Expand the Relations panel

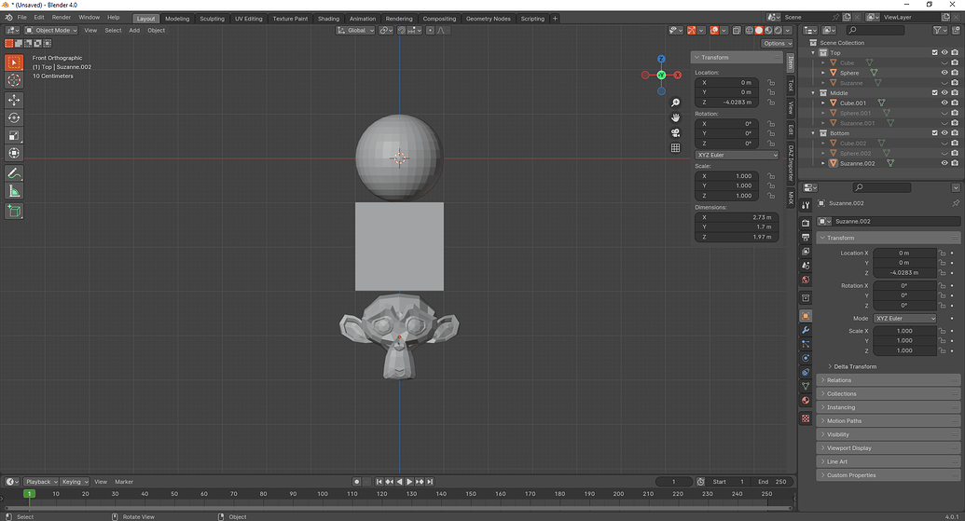point(888,380)
